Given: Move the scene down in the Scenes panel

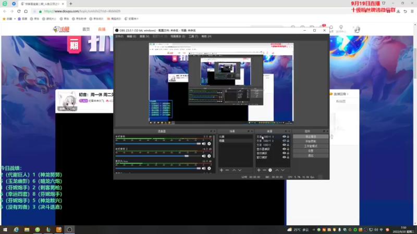Looking at the screenshot, I should pos(240,170).
